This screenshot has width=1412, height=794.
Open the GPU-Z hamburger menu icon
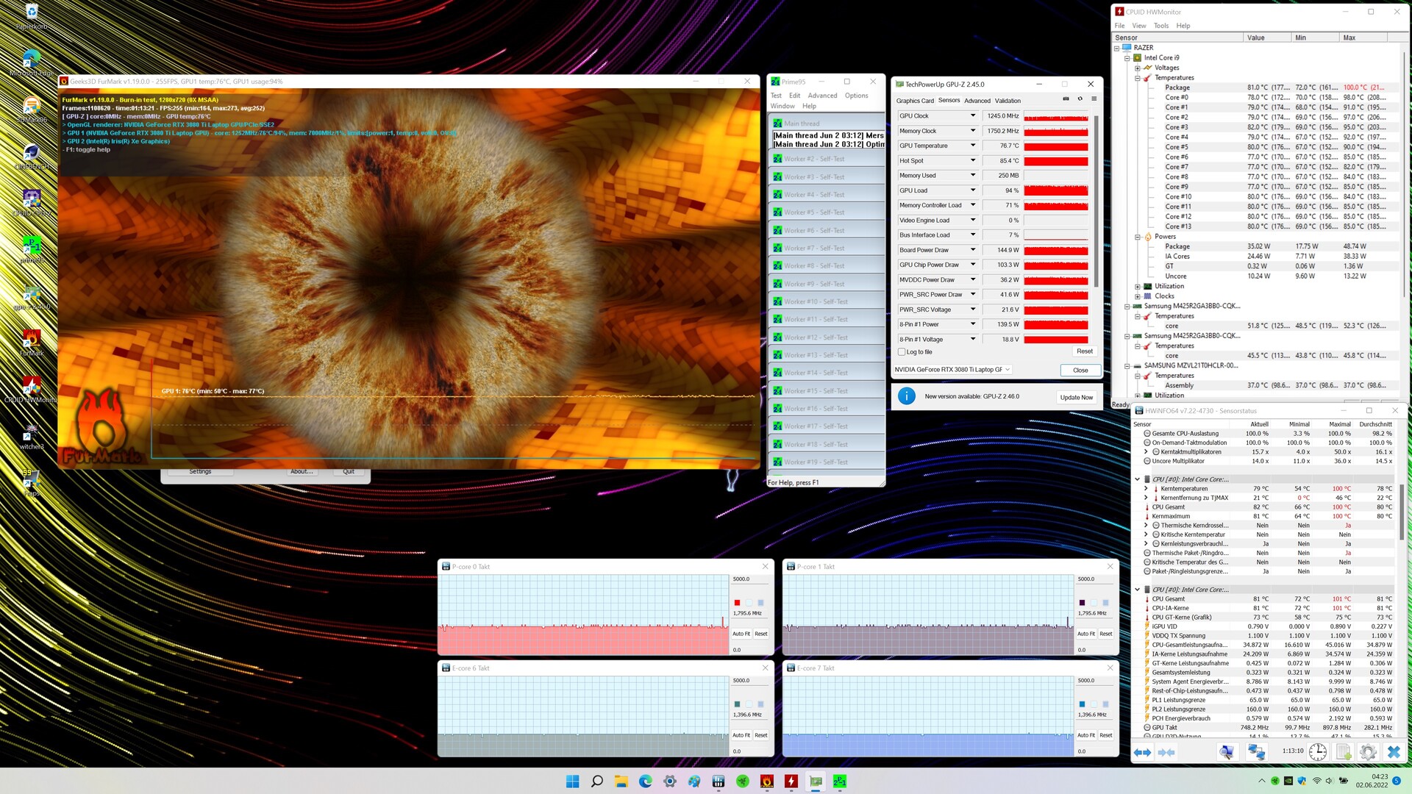[x=1094, y=99]
